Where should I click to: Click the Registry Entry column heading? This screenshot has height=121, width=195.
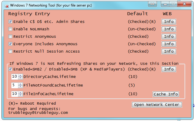click(x=29, y=14)
